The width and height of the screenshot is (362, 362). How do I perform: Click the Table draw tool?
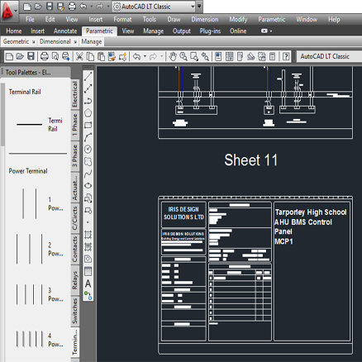88,271
